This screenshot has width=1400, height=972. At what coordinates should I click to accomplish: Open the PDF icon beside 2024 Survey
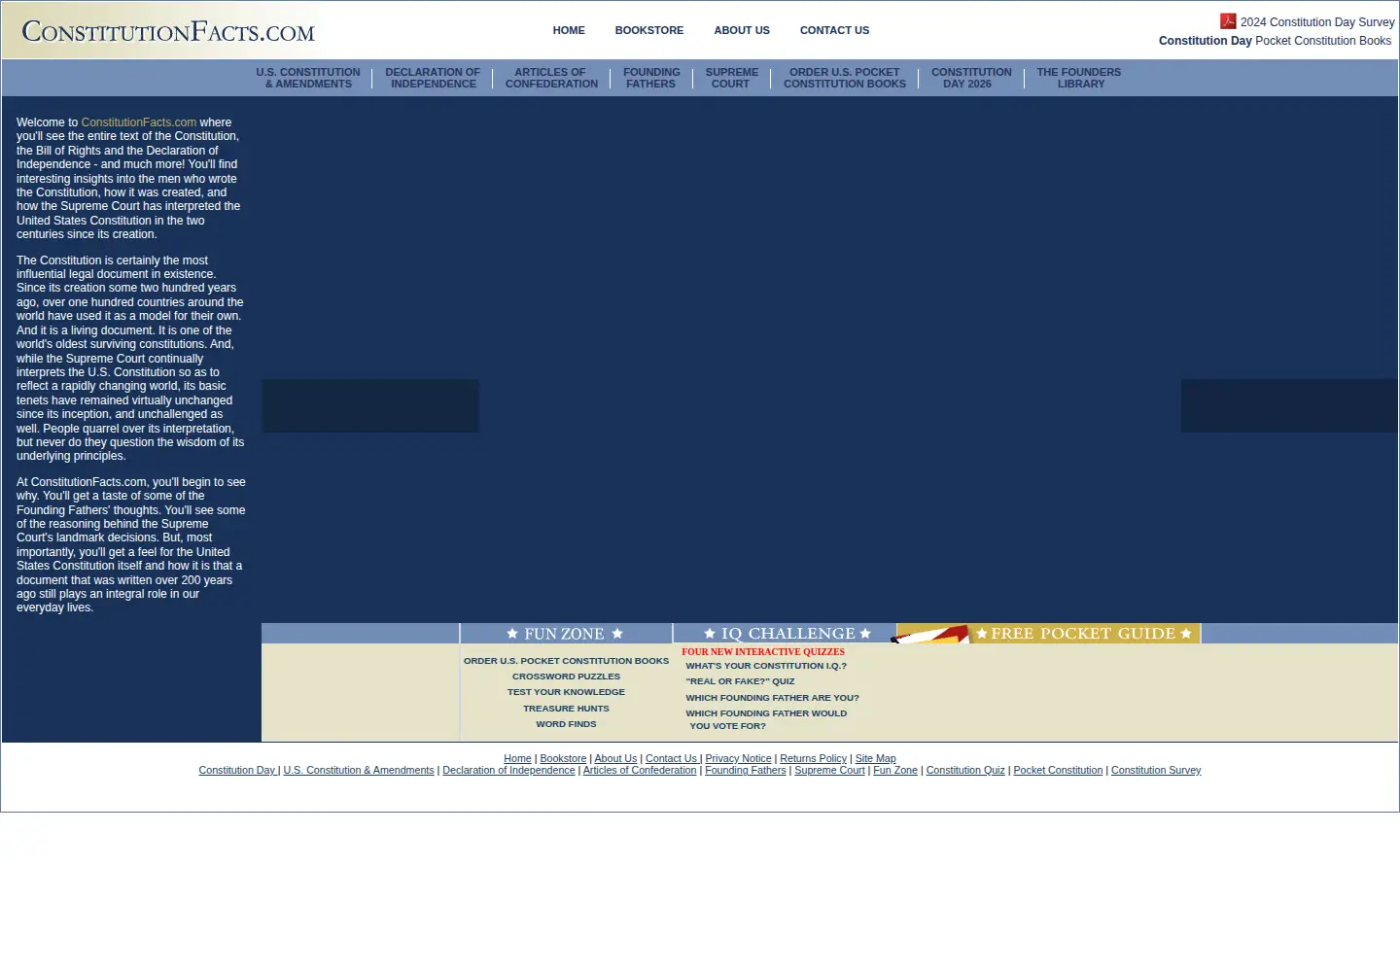(x=1228, y=21)
